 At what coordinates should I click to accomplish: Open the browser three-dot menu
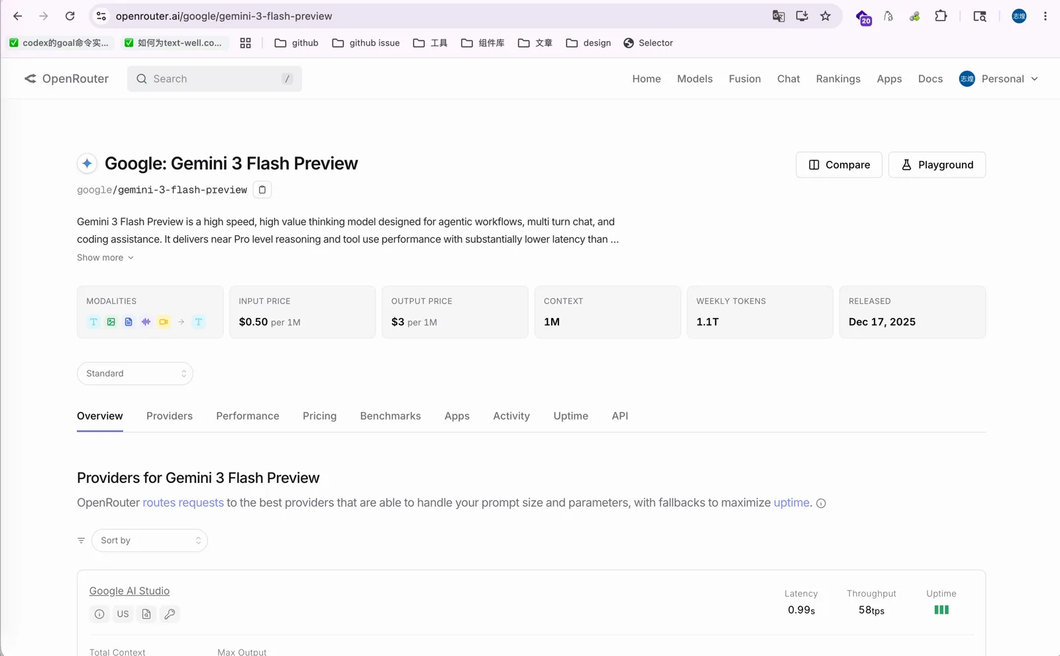click(x=1045, y=16)
